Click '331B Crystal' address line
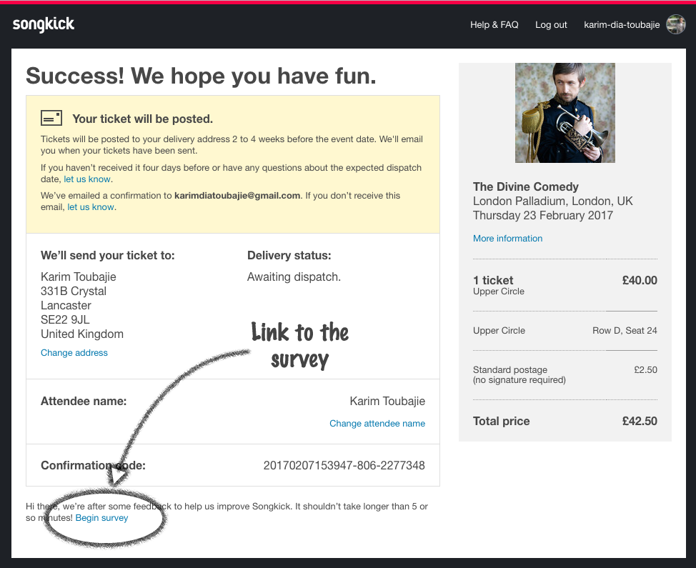 [x=74, y=291]
